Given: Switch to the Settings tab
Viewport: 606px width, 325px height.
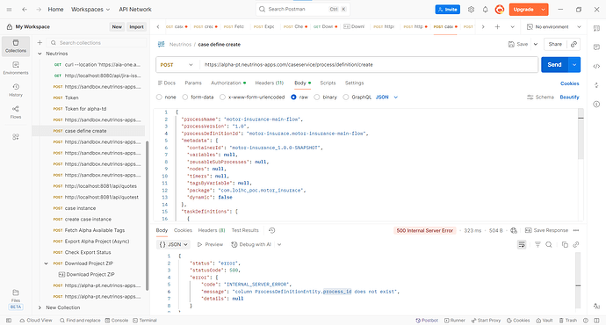Looking at the screenshot, I should 354,83.
